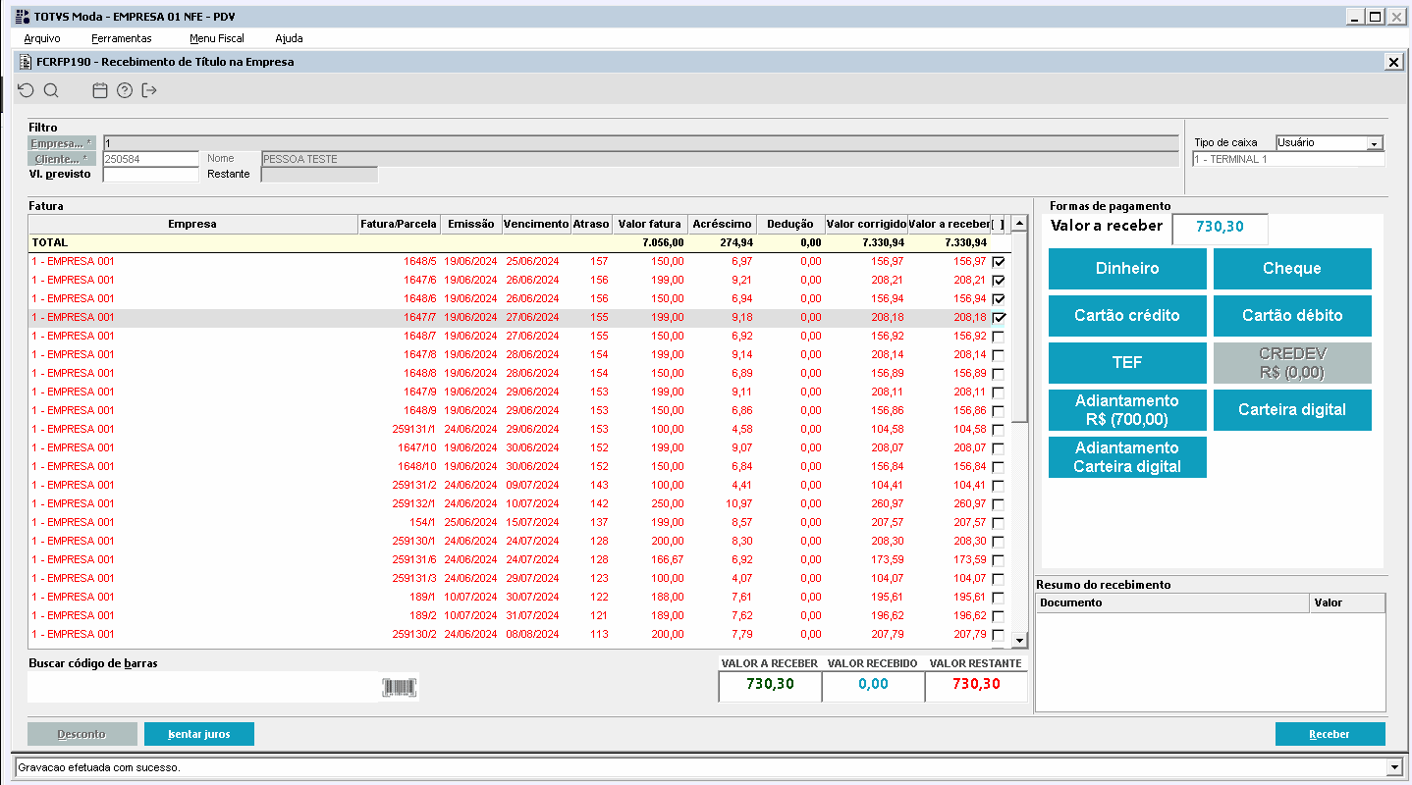Click fatura number 189/2
The image size is (1412, 785).
[x=420, y=616]
